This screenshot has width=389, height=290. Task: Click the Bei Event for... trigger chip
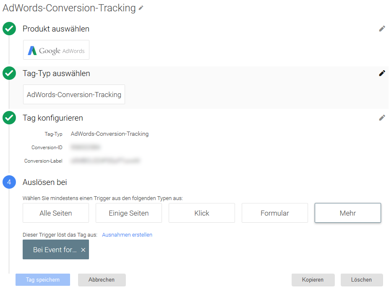[55, 250]
